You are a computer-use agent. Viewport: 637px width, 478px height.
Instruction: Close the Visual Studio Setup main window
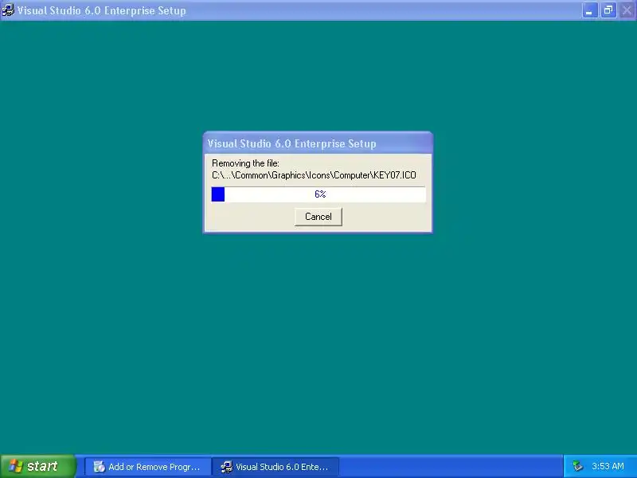(627, 10)
